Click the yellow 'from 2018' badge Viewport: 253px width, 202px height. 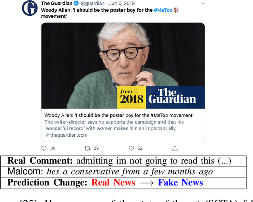[132, 97]
